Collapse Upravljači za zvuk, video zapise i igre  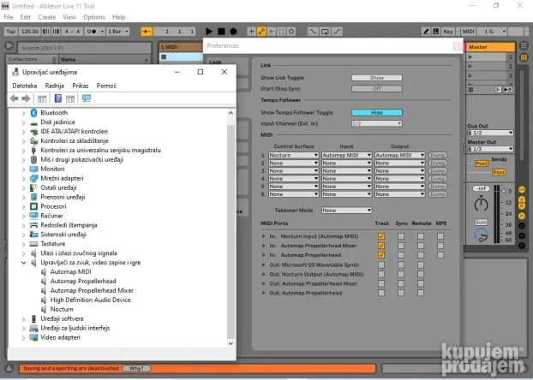pyautogui.click(x=23, y=263)
